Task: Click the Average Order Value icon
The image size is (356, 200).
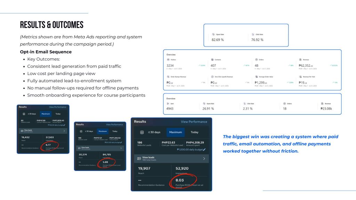Action: click(256, 77)
